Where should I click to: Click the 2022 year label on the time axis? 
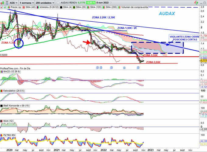pos(103,150)
